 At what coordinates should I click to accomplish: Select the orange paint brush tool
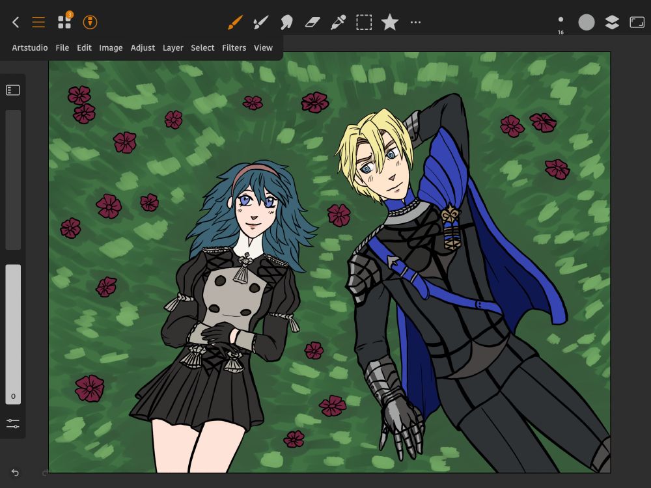coord(234,23)
